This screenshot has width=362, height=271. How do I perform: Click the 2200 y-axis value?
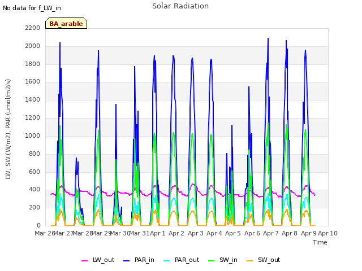(x=33, y=28)
